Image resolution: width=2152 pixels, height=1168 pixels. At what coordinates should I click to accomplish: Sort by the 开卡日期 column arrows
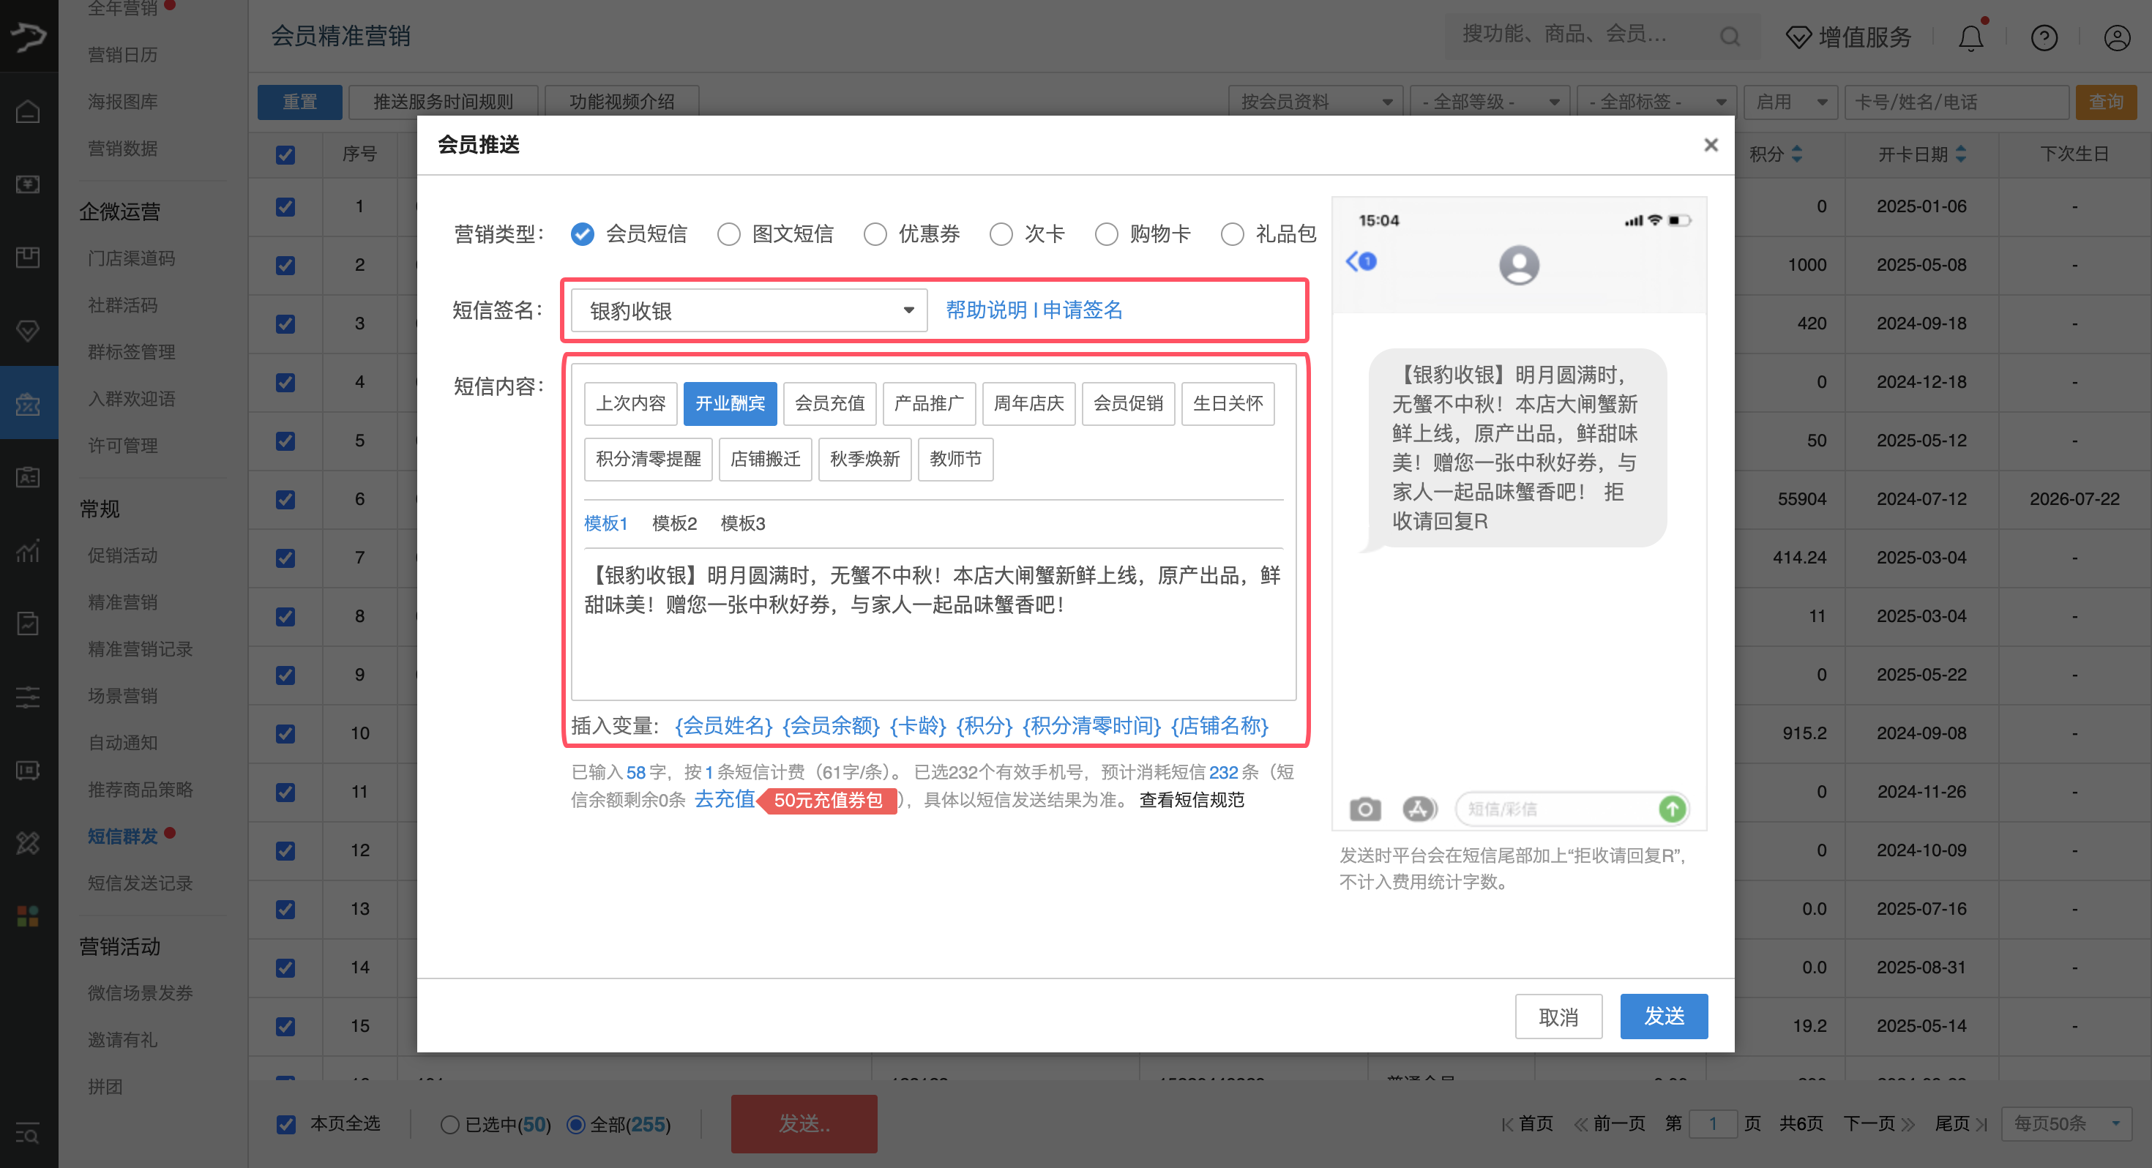(1962, 154)
